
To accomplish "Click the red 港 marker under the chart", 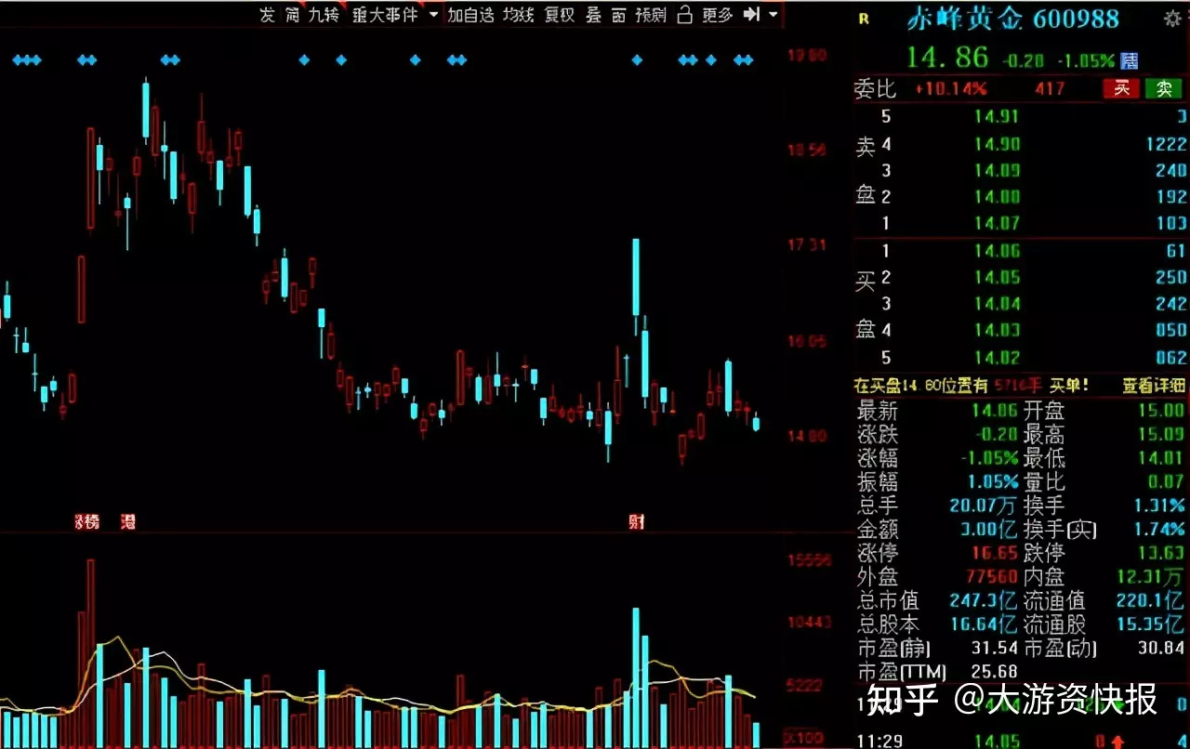I will pos(128,522).
